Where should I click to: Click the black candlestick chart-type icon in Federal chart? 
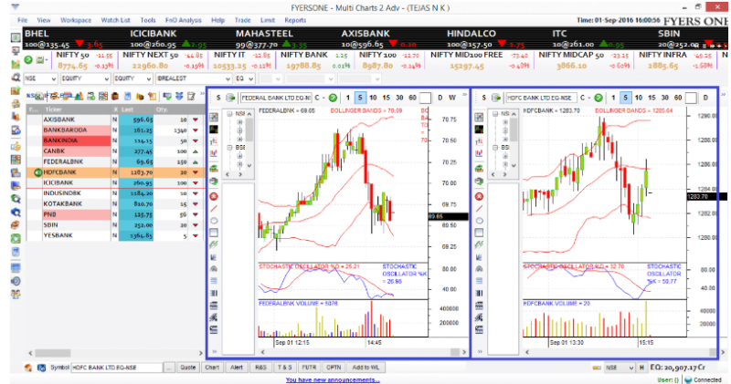[x=214, y=129]
